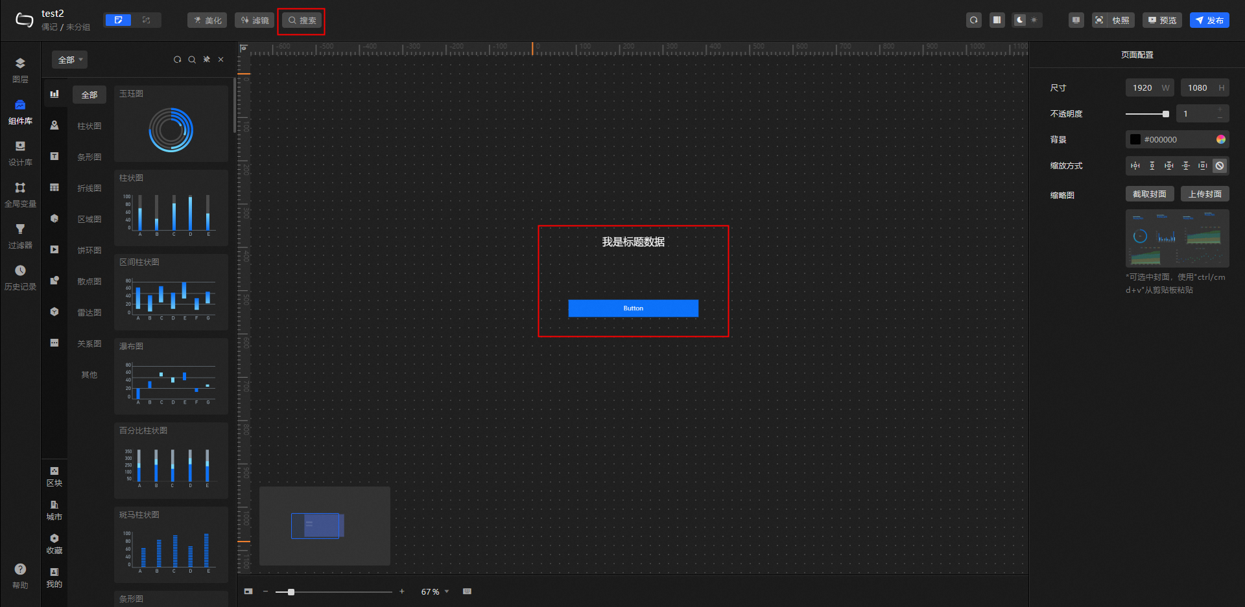This screenshot has height=607, width=1245.
Task: Open the 帮助 help menu
Action: click(20, 576)
